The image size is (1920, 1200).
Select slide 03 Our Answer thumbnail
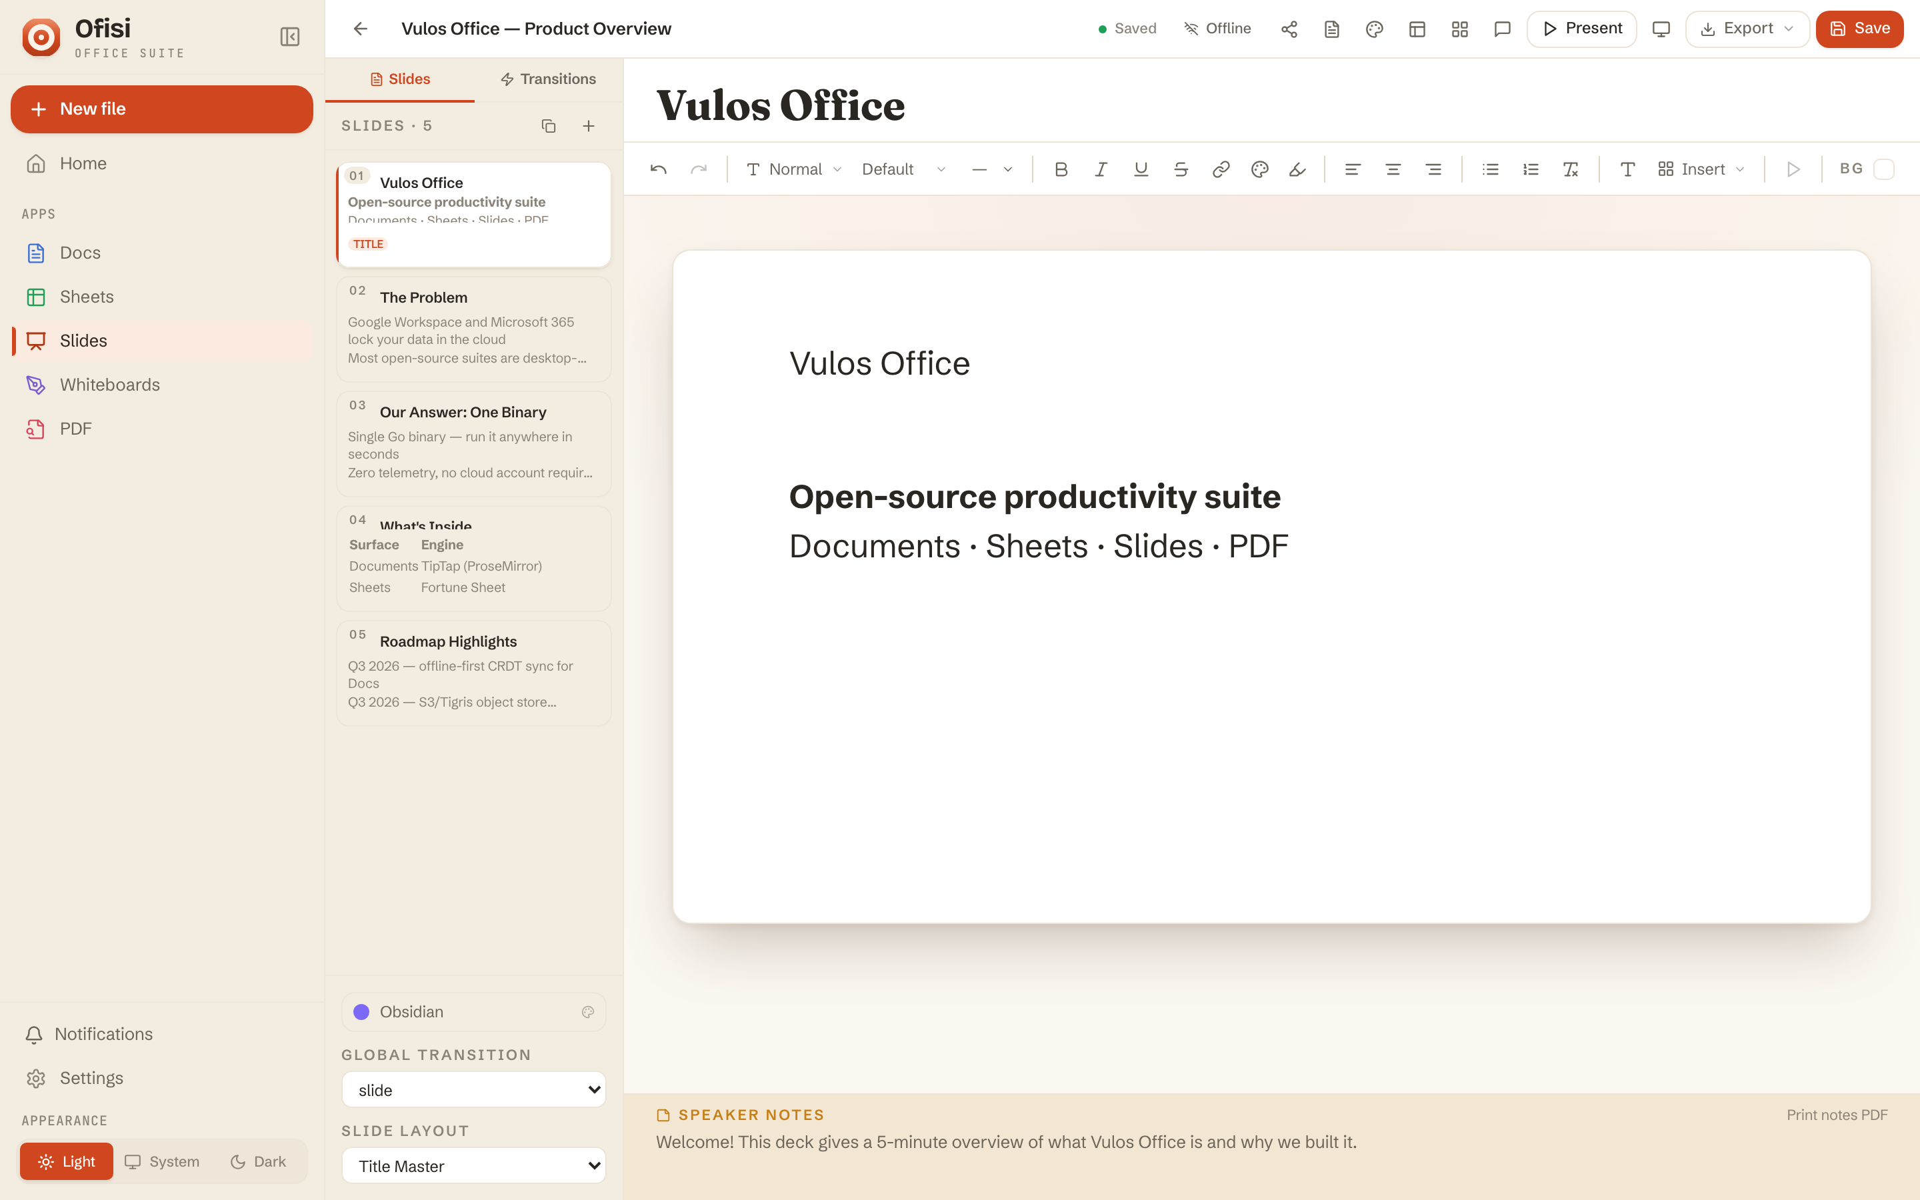click(473, 443)
